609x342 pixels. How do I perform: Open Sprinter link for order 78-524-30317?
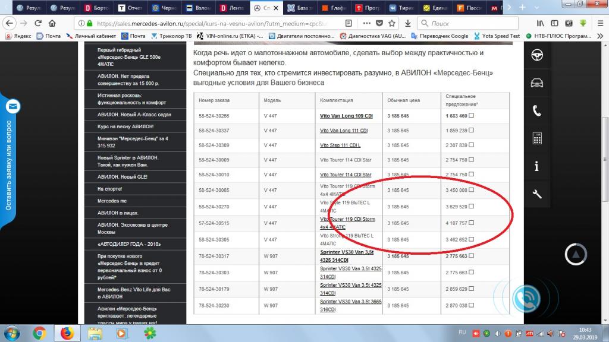347,256
